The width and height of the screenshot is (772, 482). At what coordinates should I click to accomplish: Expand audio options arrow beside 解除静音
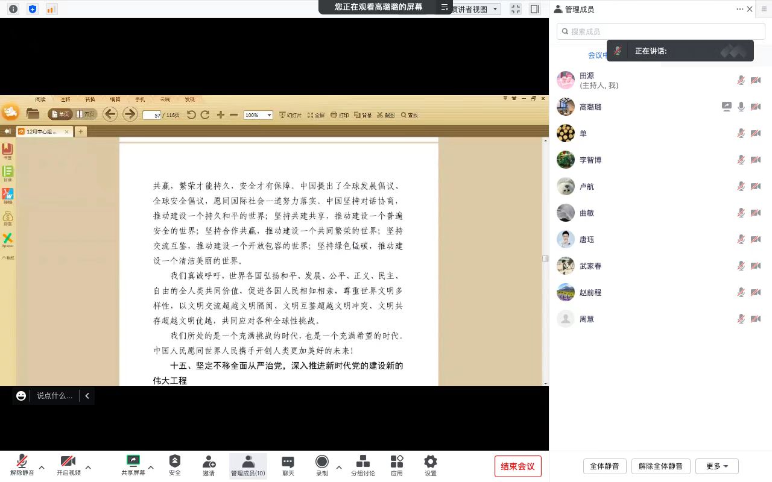(42, 467)
